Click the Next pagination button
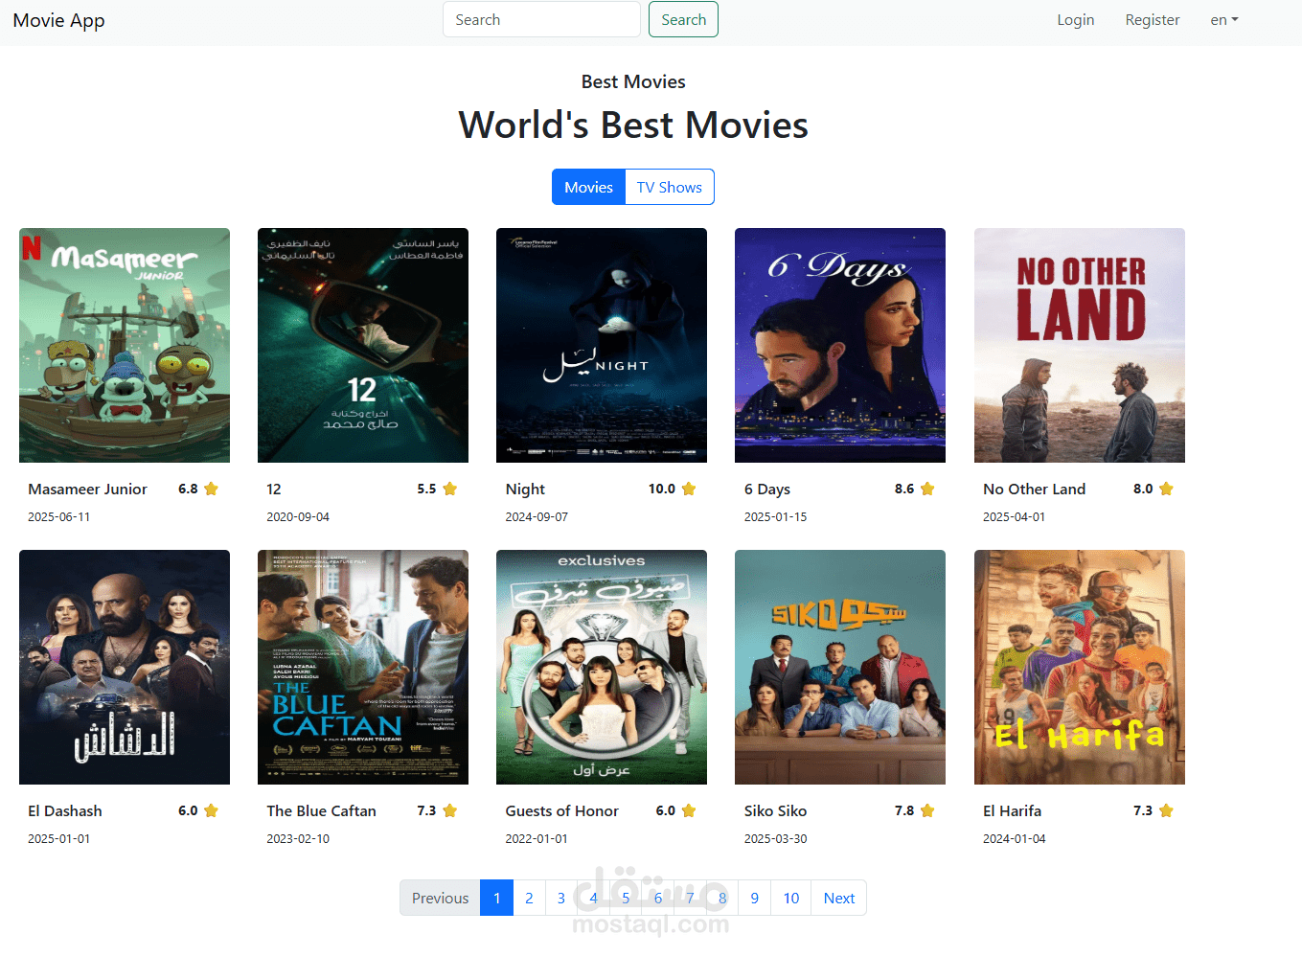Screen dimensions: 1302x957 point(838,898)
